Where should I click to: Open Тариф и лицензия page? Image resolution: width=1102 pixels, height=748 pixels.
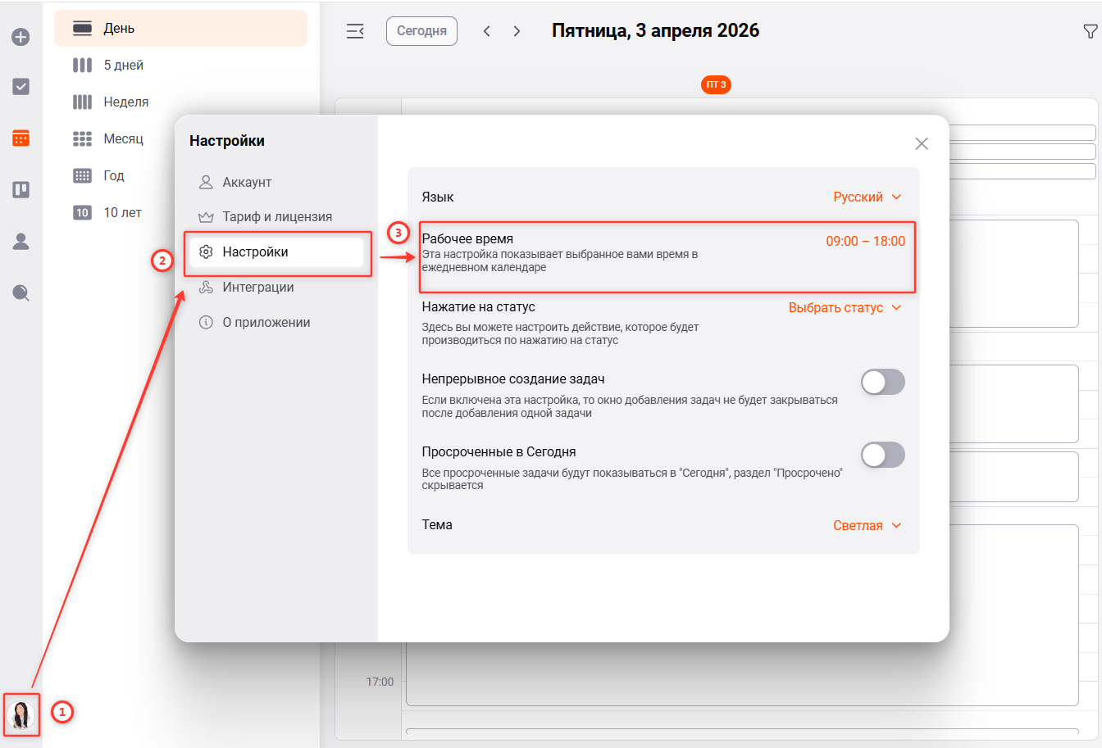[x=277, y=216]
